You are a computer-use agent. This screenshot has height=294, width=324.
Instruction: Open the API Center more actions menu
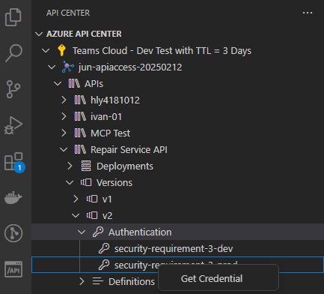[x=308, y=13]
